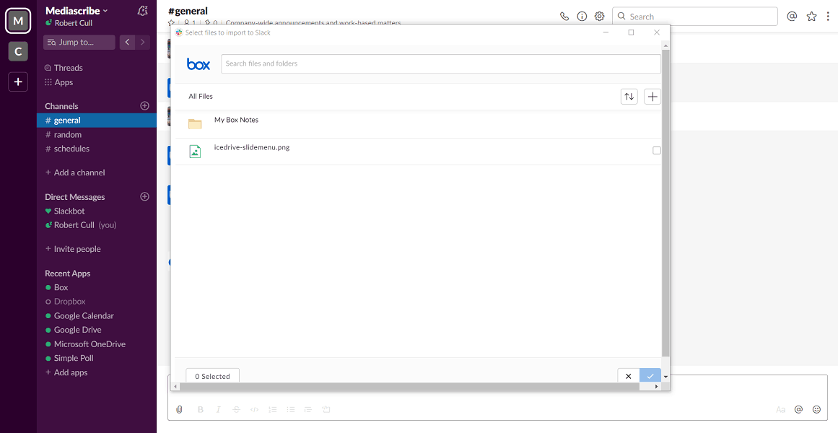This screenshot has width=838, height=433.
Task: Open starred items star icon in header
Action: (811, 17)
